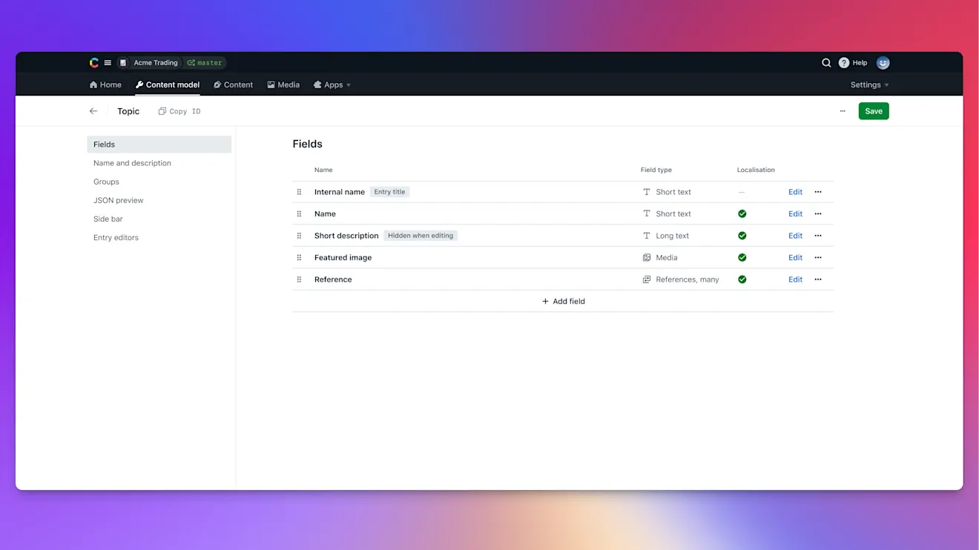Click Name row localisation checkmark
This screenshot has height=550, width=979.
tap(742, 213)
